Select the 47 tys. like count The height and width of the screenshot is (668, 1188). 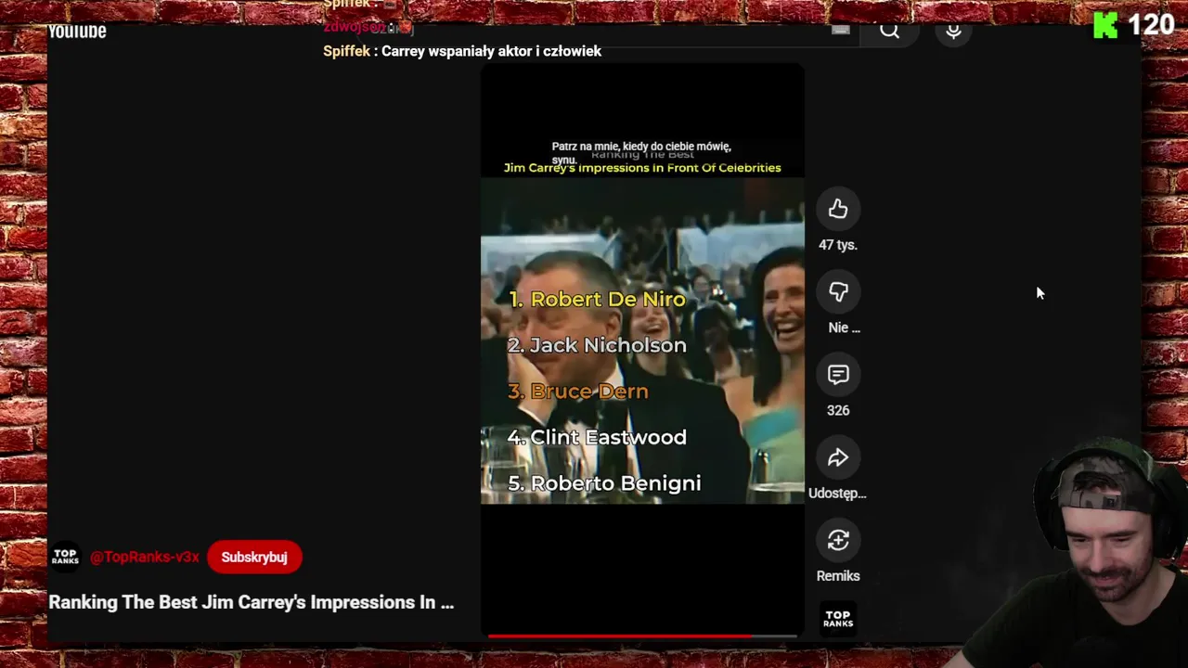pyautogui.click(x=838, y=245)
